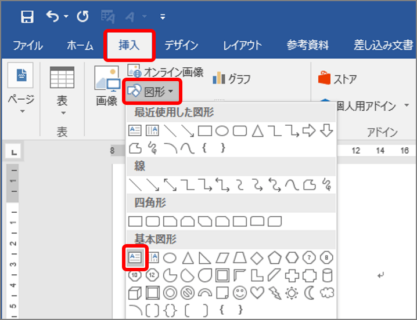Choose the crescent moon shape

[310, 293]
